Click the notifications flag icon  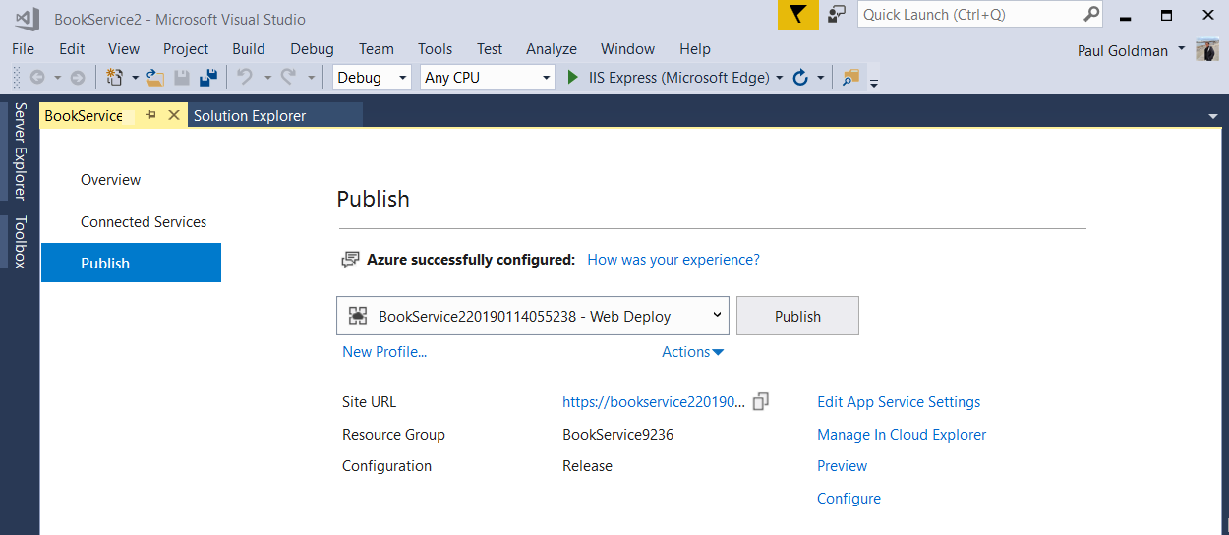pos(797,15)
